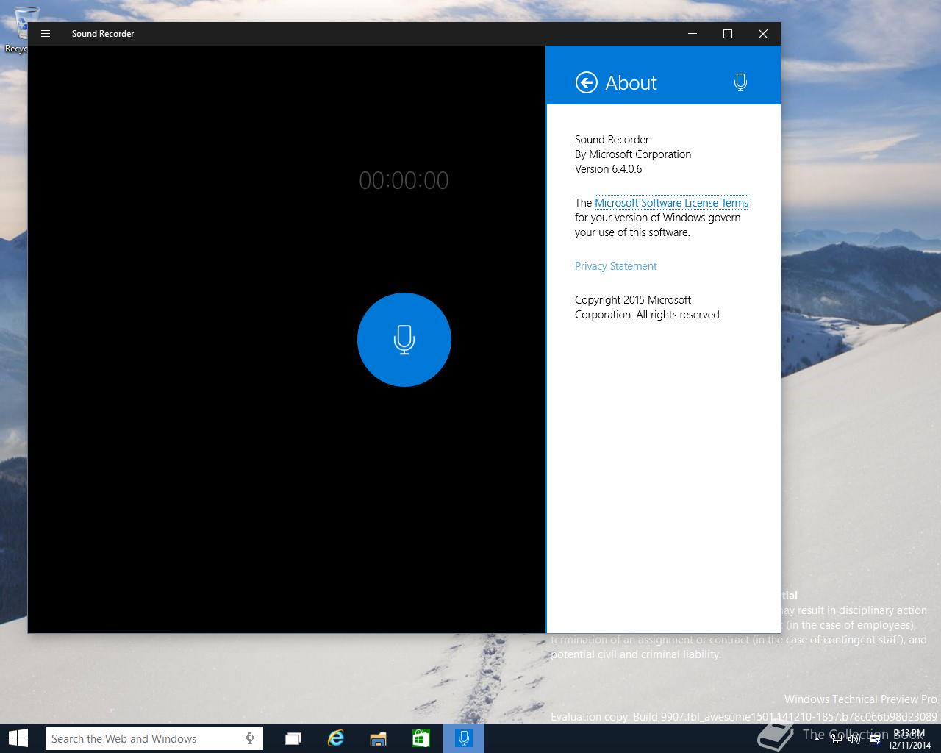941x753 pixels.
Task: Close the Sound Recorder window
Action: click(763, 34)
